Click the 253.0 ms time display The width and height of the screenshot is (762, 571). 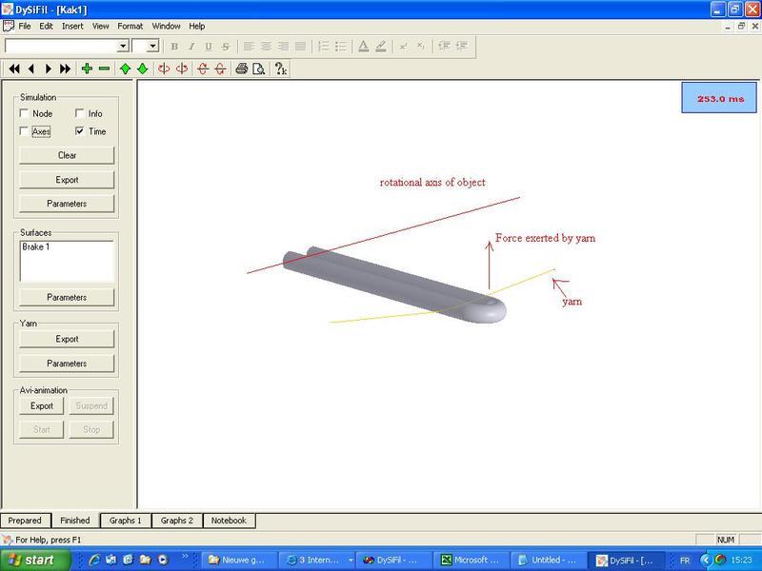719,98
